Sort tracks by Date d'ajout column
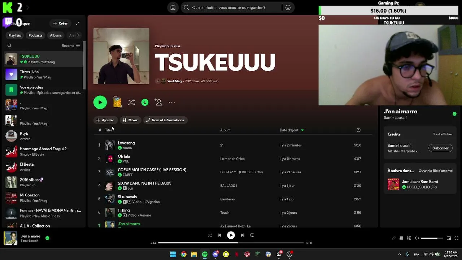Screen dimensions: 462x260 click(292, 130)
